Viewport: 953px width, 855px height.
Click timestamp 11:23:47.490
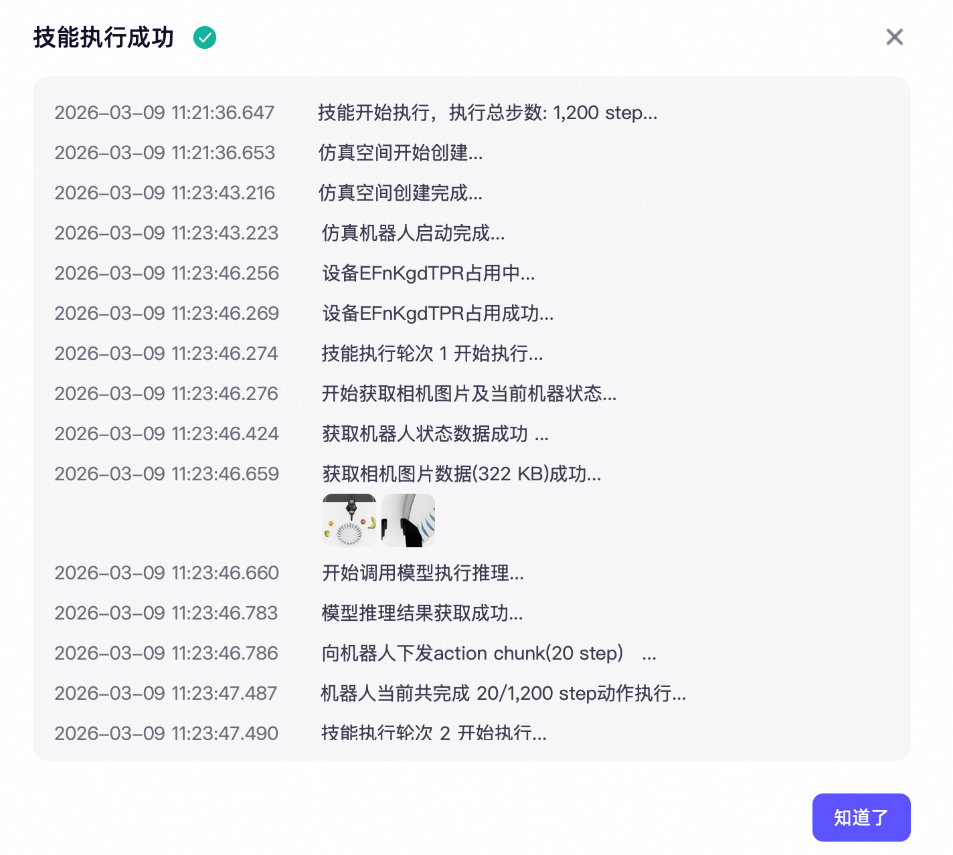click(166, 733)
